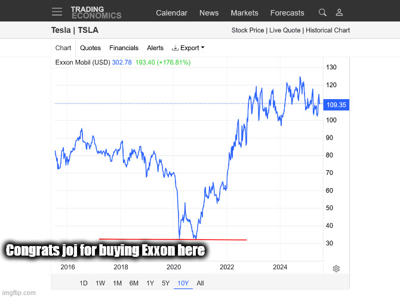Click Stock Price | Live Quote | Historical Chart text
The height and width of the screenshot is (298, 400).
[x=291, y=30]
